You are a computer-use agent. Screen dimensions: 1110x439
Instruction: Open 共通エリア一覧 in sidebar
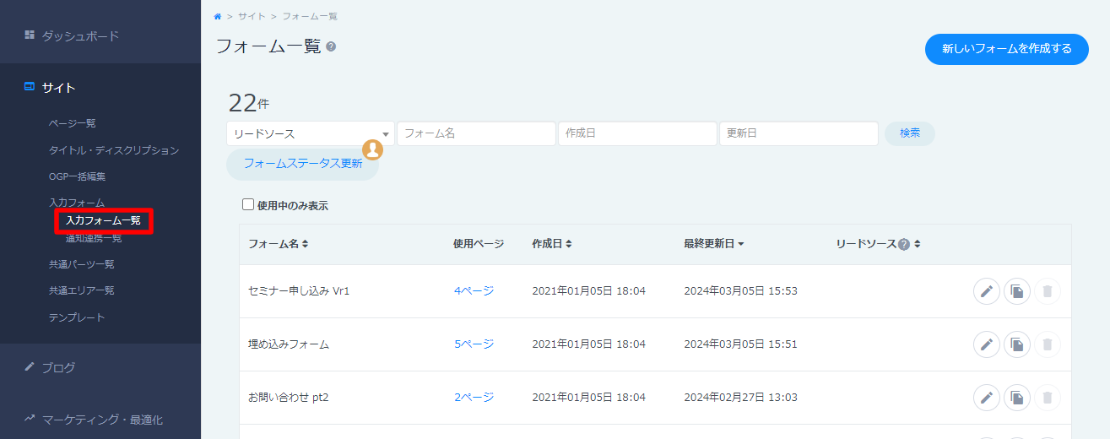tap(82, 290)
